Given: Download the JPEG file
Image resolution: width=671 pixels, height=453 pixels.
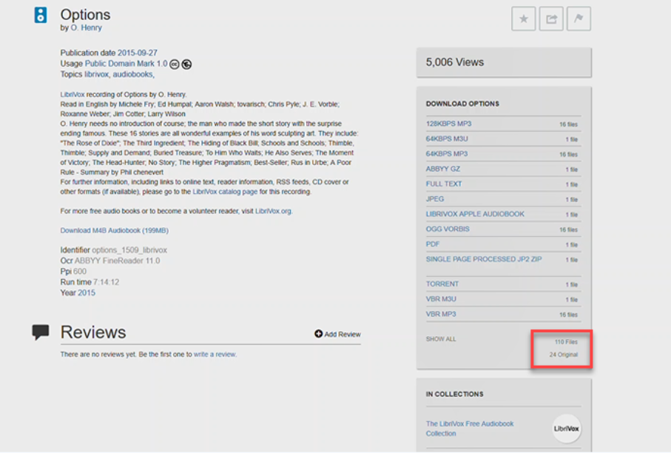Looking at the screenshot, I should click(435, 198).
